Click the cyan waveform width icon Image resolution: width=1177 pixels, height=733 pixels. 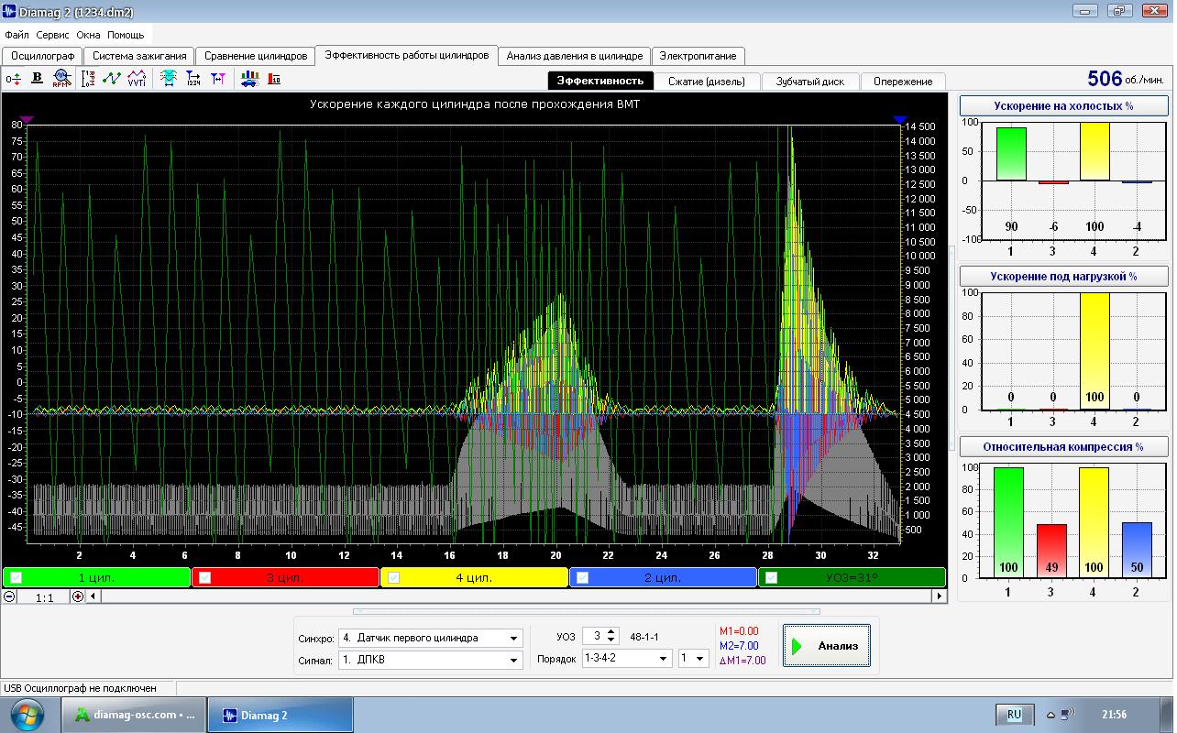pyautogui.click(x=169, y=79)
